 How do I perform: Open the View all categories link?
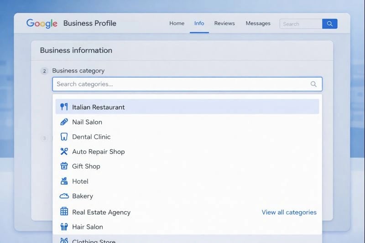point(289,212)
